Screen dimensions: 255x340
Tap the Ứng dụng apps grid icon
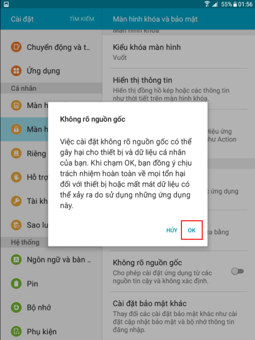(16, 71)
